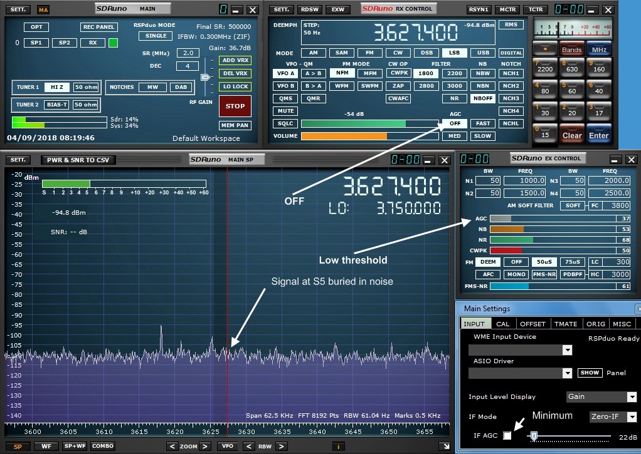Click the FC 3800 field in EX Control
Screen dimensions: 641x454
pyautogui.click(x=616, y=205)
